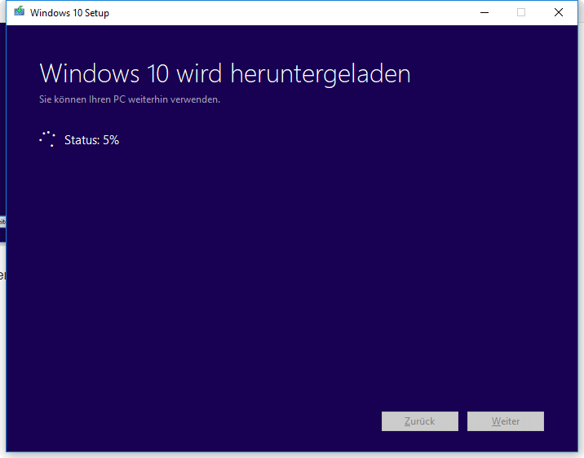Click the spinning progress indicator beside Status
This screenshot has height=458, width=584.
click(47, 139)
